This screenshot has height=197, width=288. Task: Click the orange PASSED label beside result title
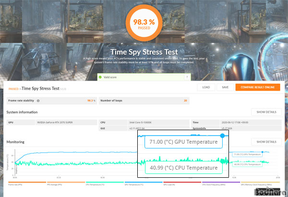(x=13, y=89)
